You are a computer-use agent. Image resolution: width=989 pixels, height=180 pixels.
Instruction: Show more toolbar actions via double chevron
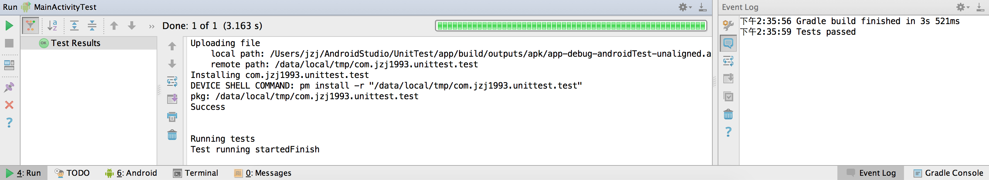[152, 26]
